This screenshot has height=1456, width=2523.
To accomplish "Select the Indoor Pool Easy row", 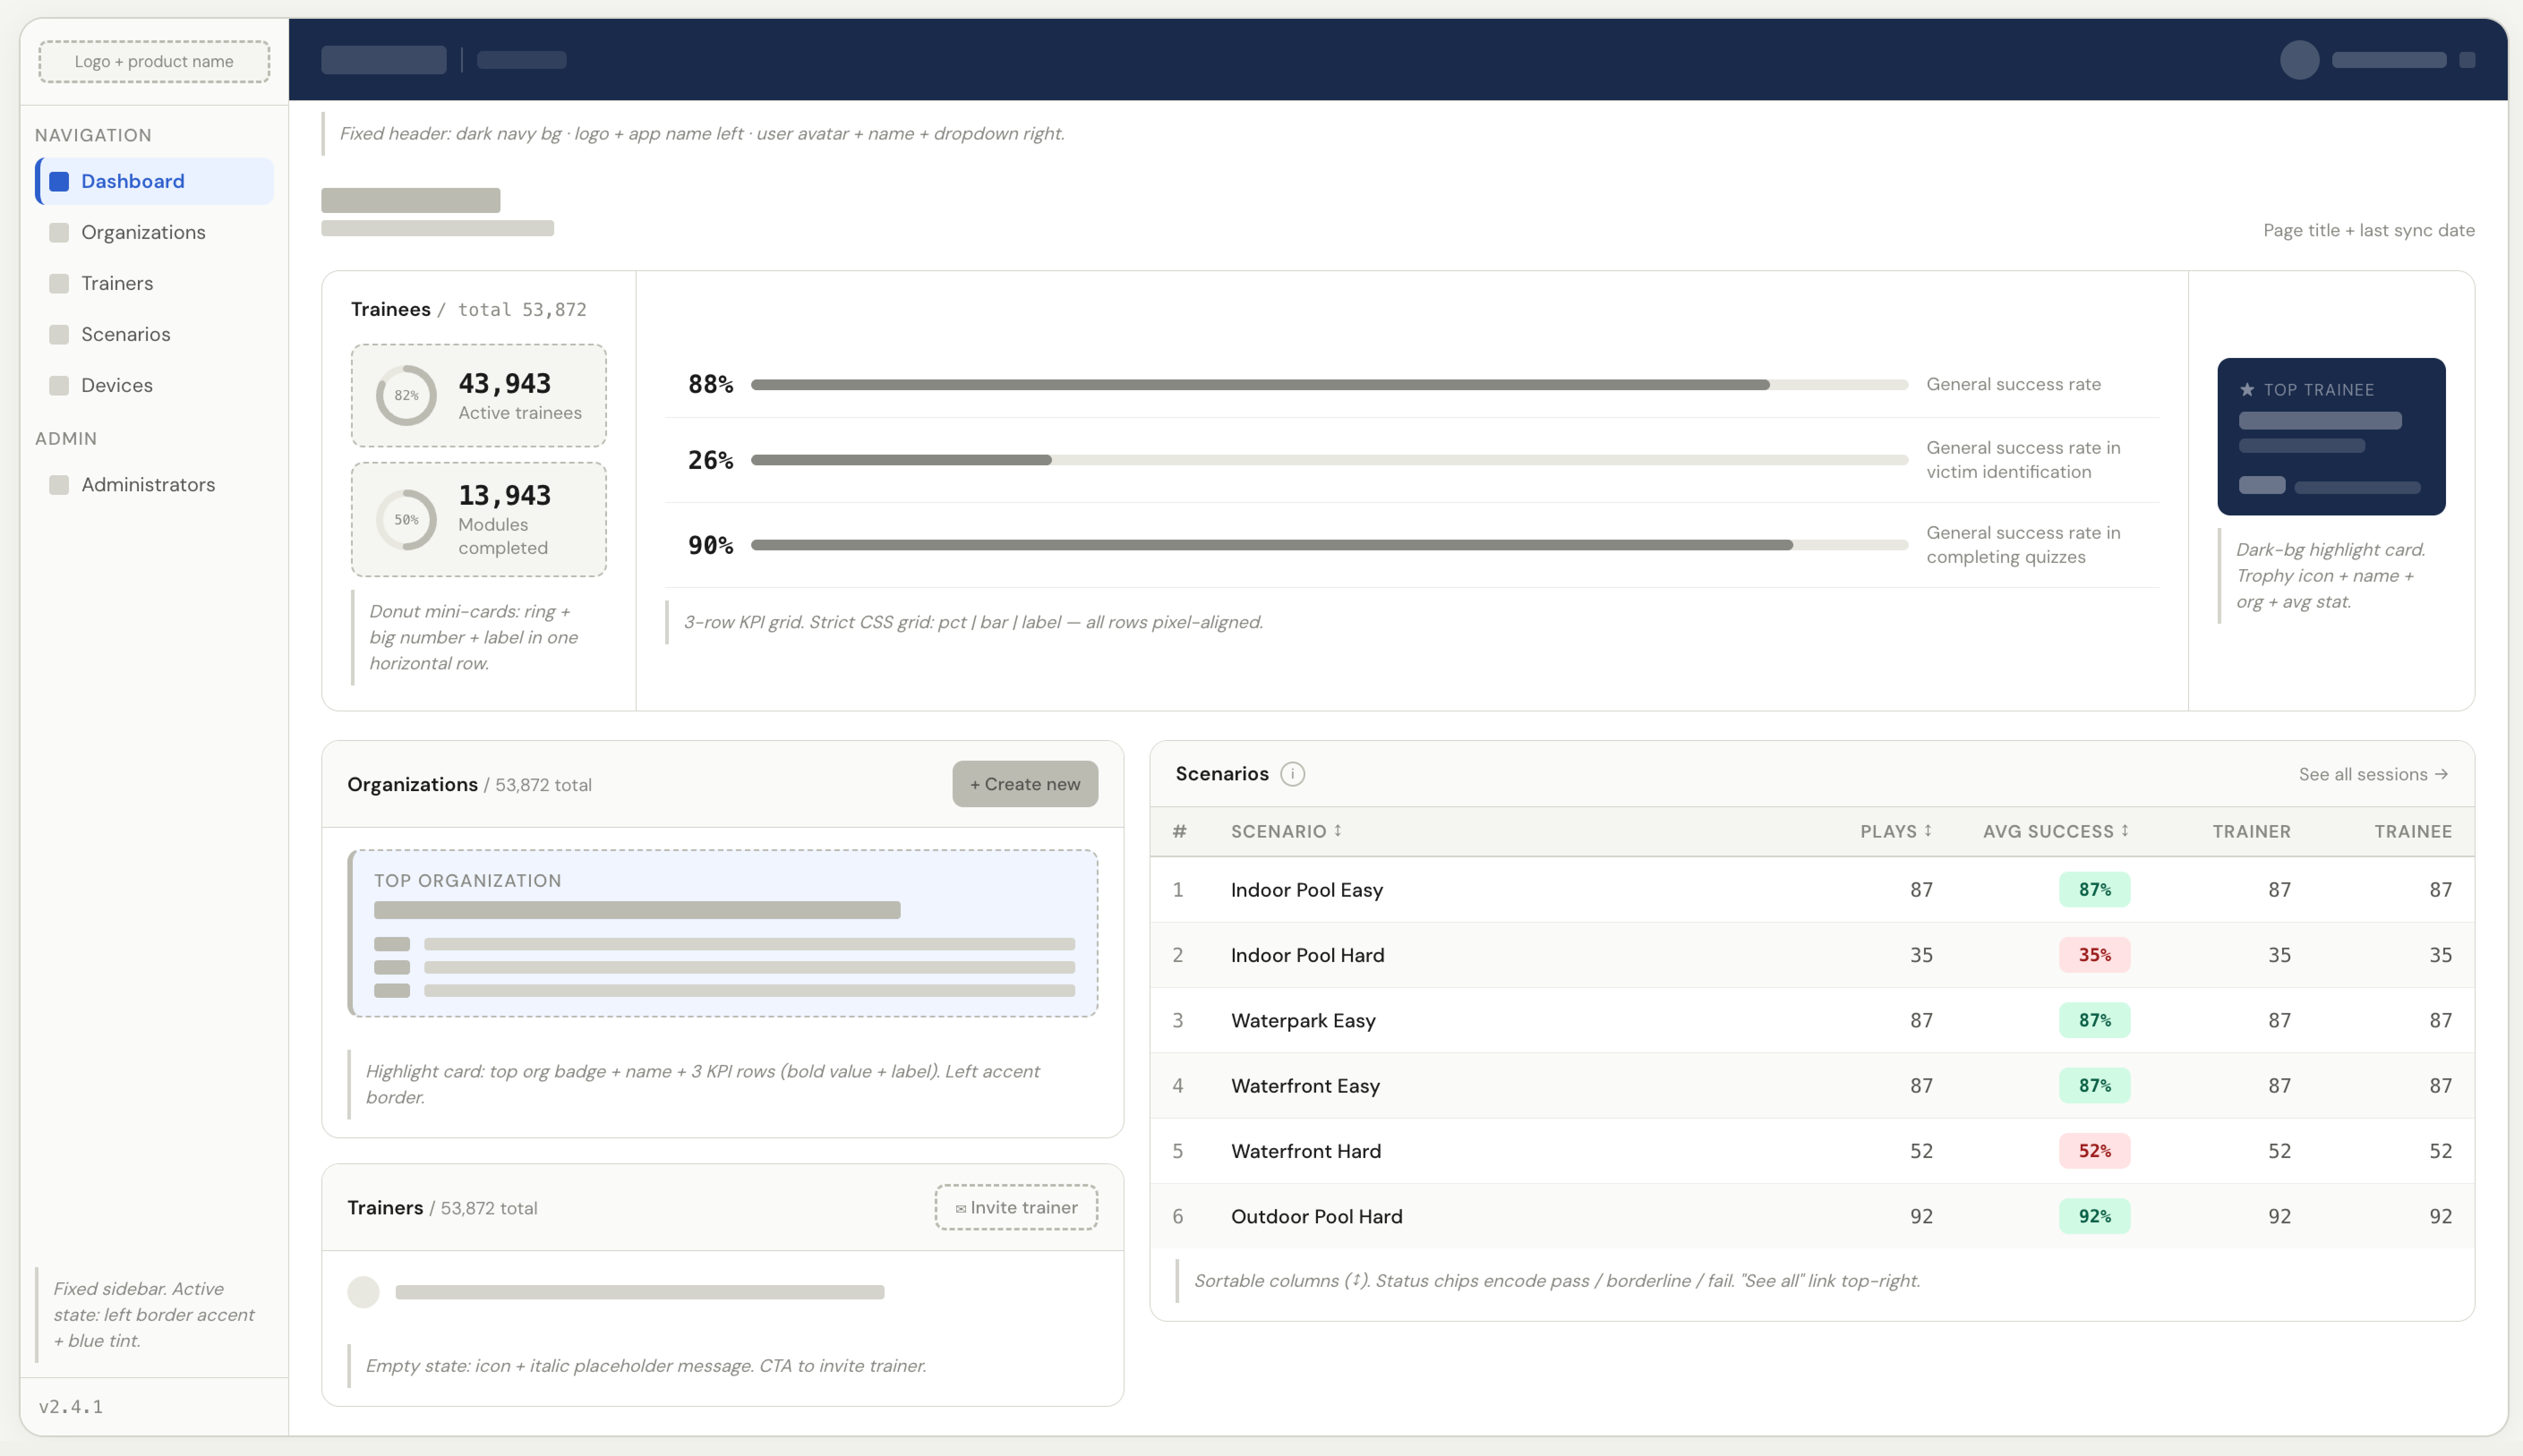I will pyautogui.click(x=1812, y=889).
